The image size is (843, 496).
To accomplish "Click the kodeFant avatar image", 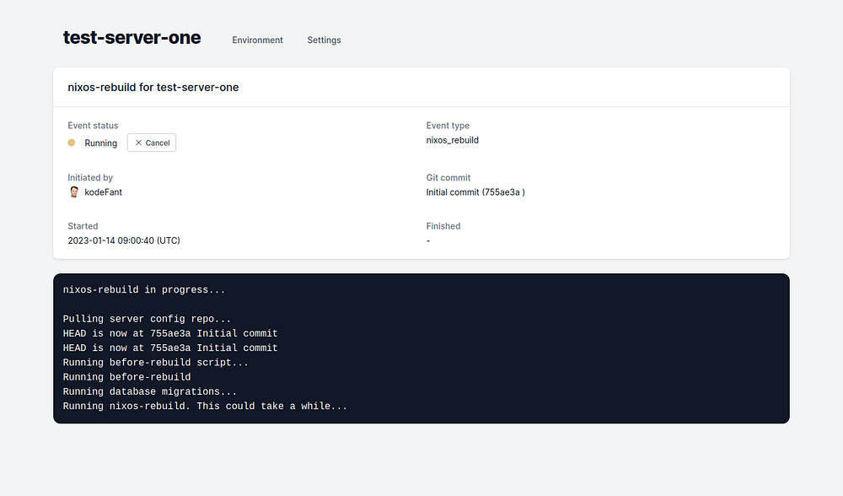I will [74, 192].
